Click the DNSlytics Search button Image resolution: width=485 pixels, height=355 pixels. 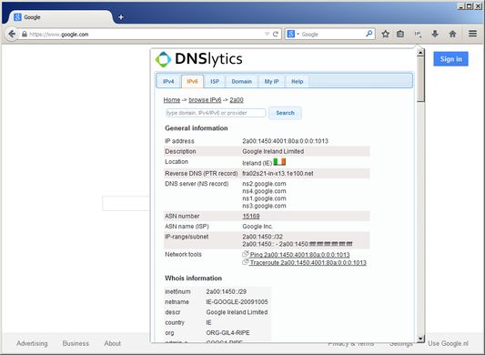[285, 113]
